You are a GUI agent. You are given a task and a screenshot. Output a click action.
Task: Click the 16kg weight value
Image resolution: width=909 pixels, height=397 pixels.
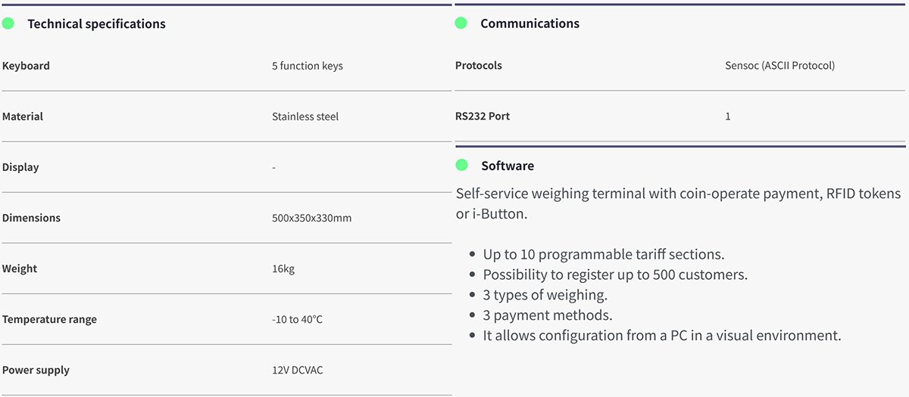[283, 268]
